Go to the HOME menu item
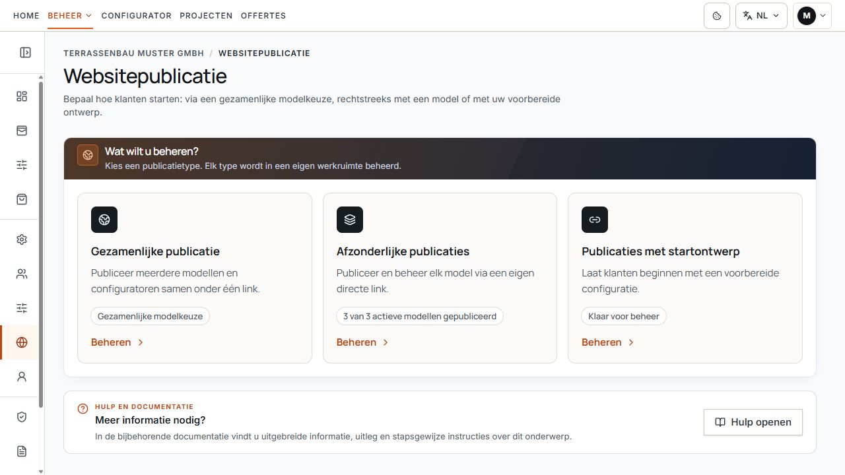The height and width of the screenshot is (475, 845). click(x=26, y=16)
